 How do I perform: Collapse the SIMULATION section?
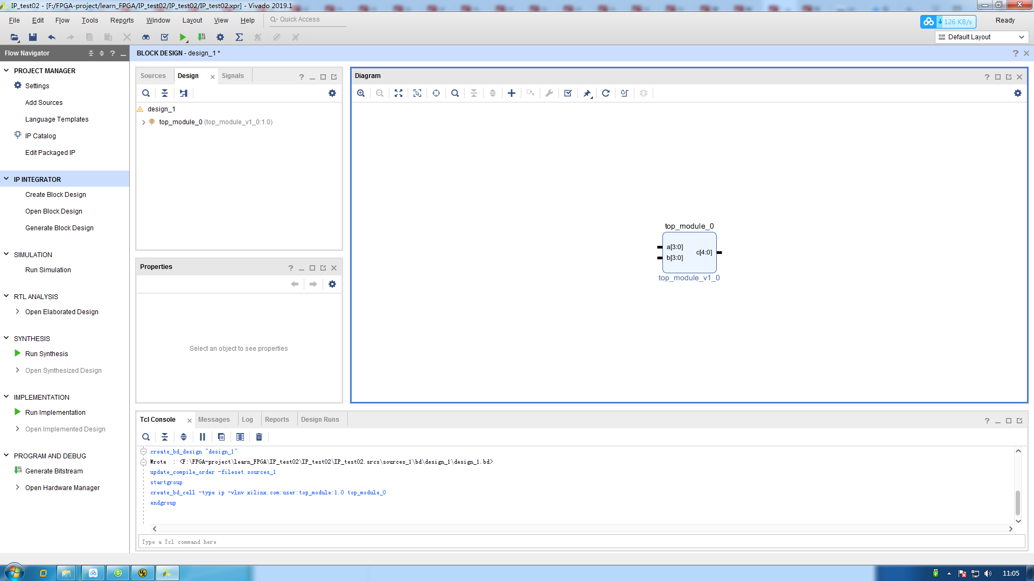point(6,254)
